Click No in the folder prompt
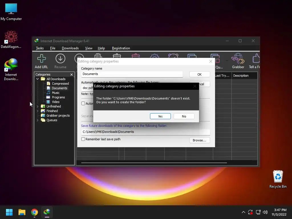Viewport: 292px width, 219px height. pos(184,116)
